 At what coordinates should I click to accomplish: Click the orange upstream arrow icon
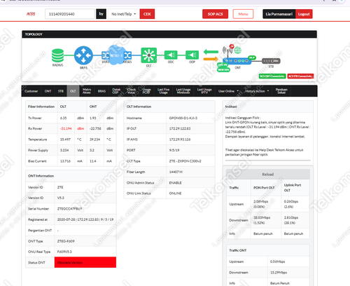coord(211,59)
